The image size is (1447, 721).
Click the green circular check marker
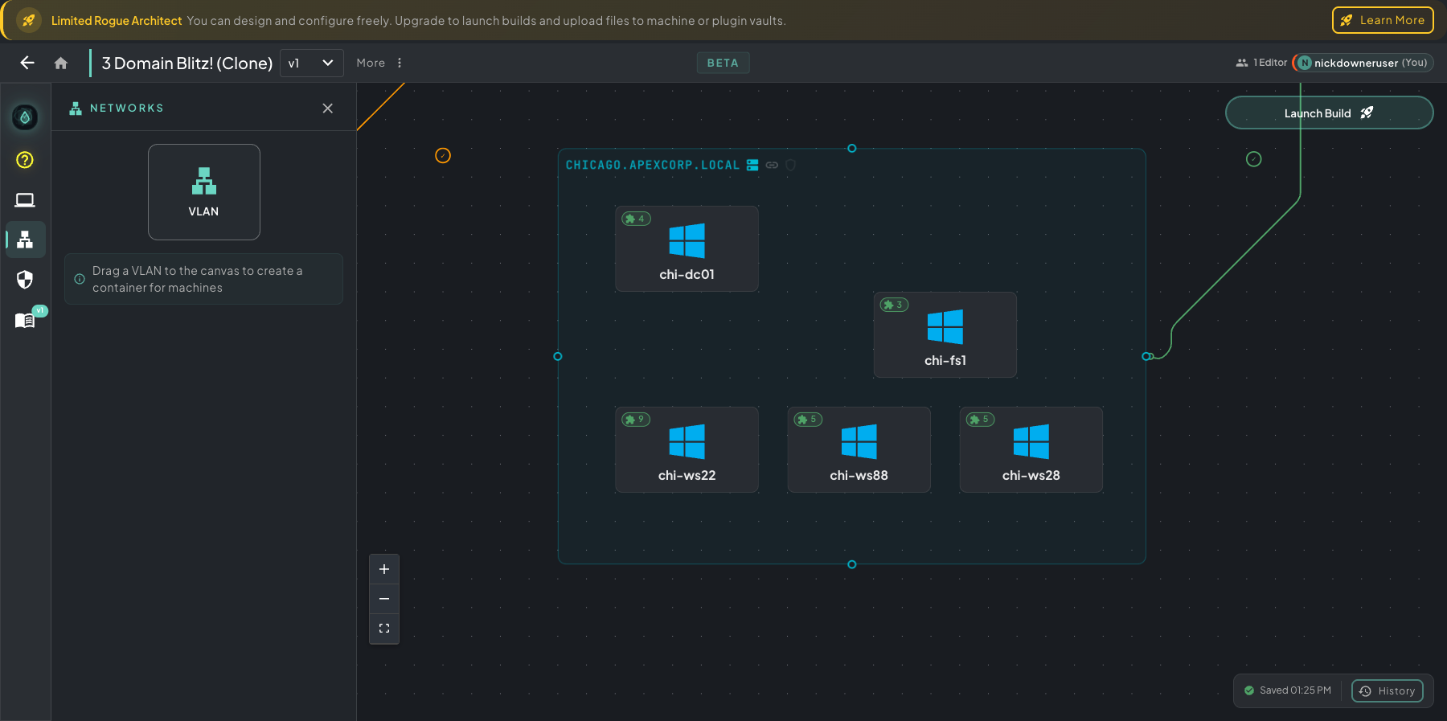click(x=1254, y=159)
